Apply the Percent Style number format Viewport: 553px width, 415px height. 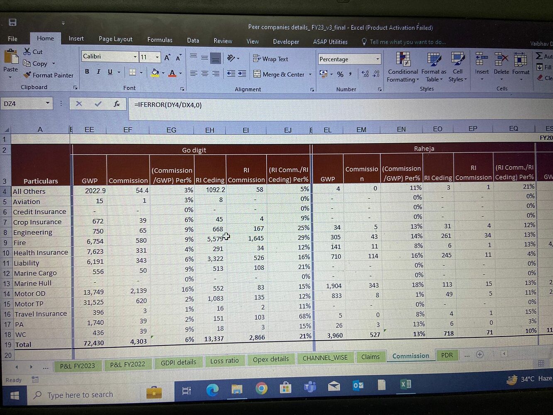[340, 73]
